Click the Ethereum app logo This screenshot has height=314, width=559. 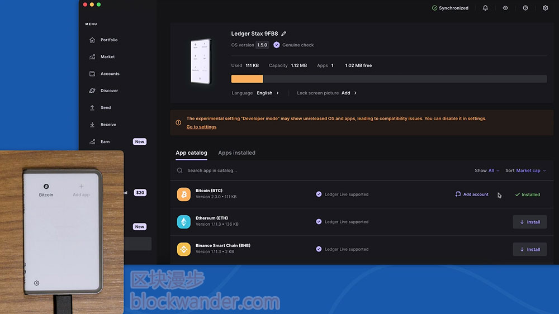pyautogui.click(x=183, y=222)
